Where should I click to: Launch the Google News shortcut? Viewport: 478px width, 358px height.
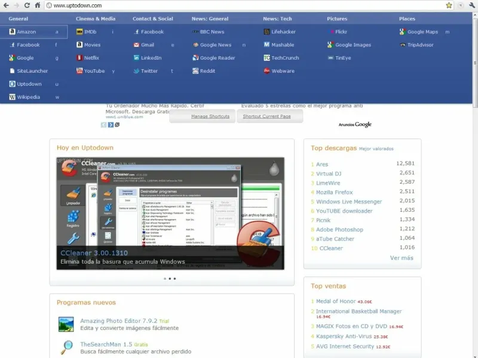(212, 45)
